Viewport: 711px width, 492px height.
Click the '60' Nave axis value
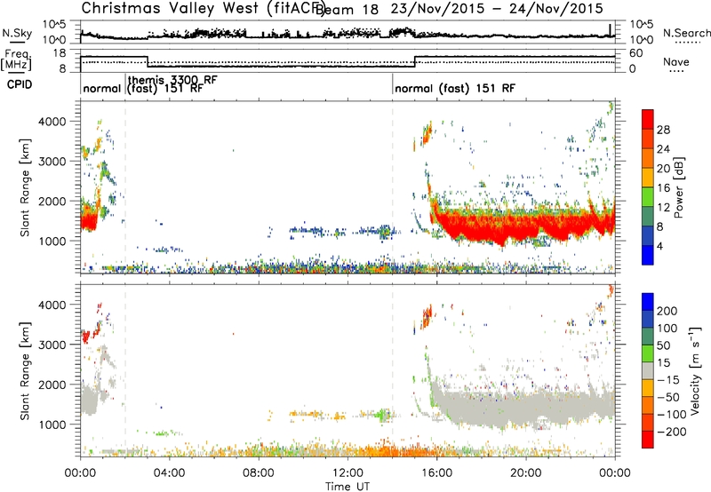coord(636,53)
